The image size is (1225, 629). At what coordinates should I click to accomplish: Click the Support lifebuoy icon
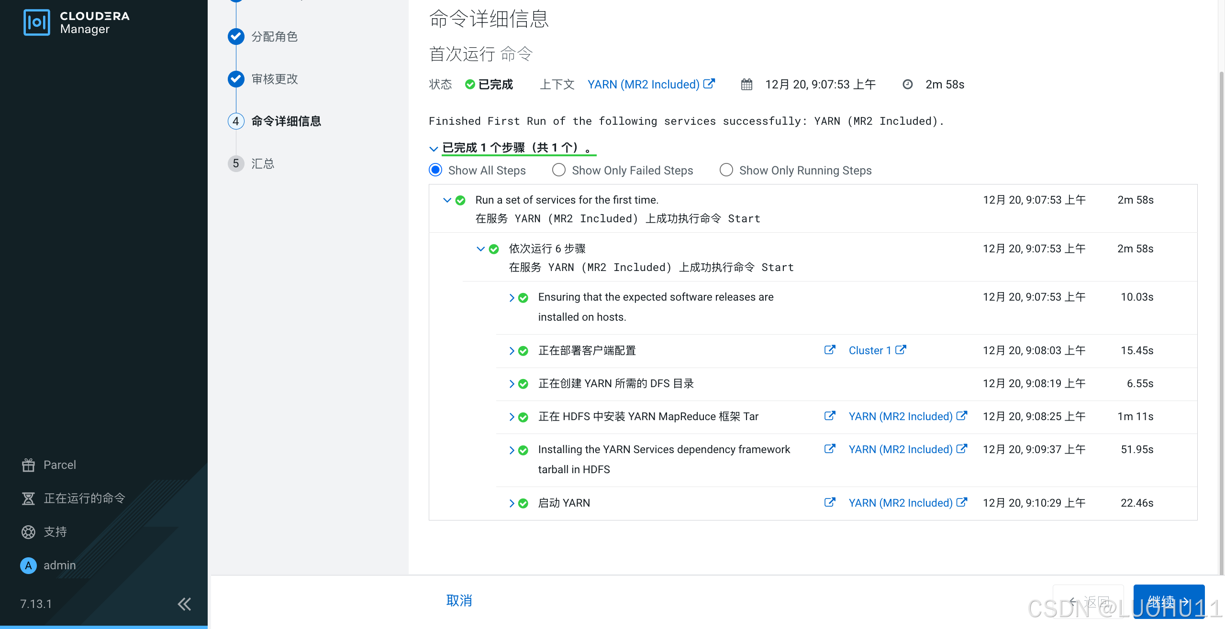click(28, 531)
